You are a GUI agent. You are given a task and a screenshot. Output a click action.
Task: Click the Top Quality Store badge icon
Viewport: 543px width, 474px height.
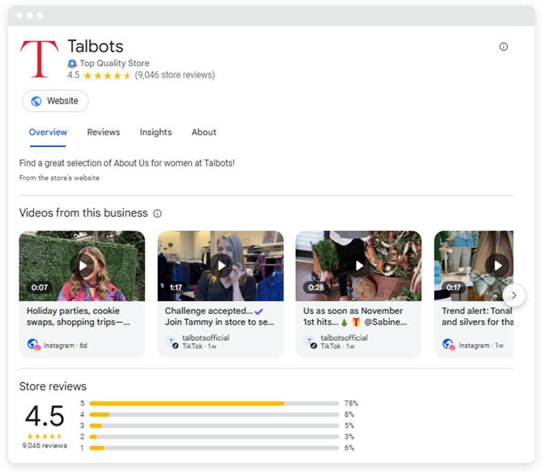tap(72, 64)
